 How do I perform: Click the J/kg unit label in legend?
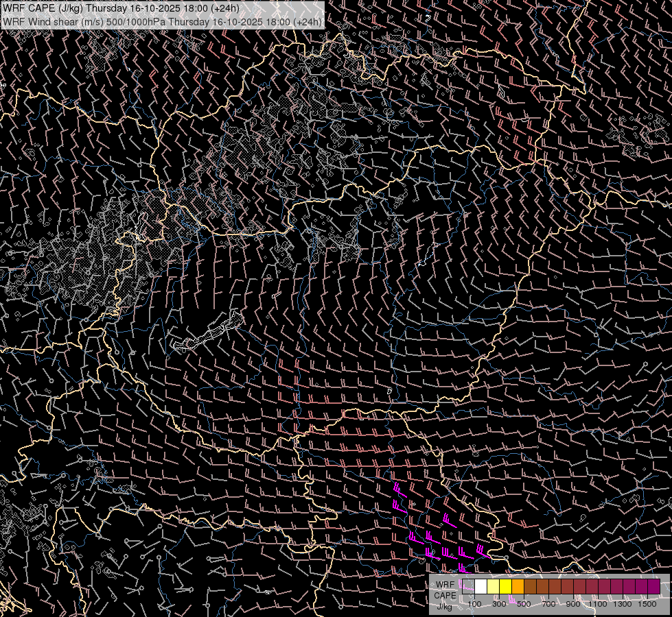pos(445,606)
